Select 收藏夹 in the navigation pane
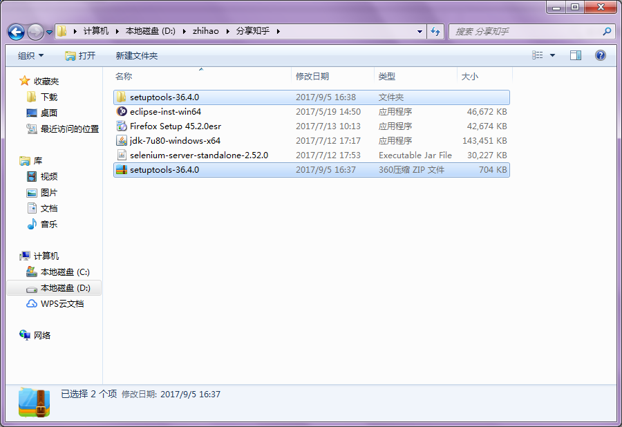622x427 pixels. (x=46, y=81)
